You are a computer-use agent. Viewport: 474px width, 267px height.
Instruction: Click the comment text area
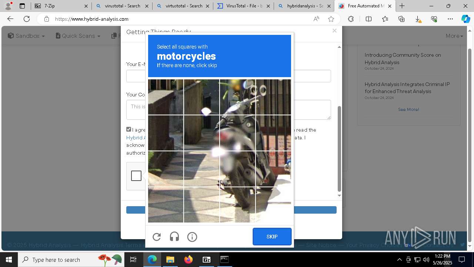coord(228,110)
